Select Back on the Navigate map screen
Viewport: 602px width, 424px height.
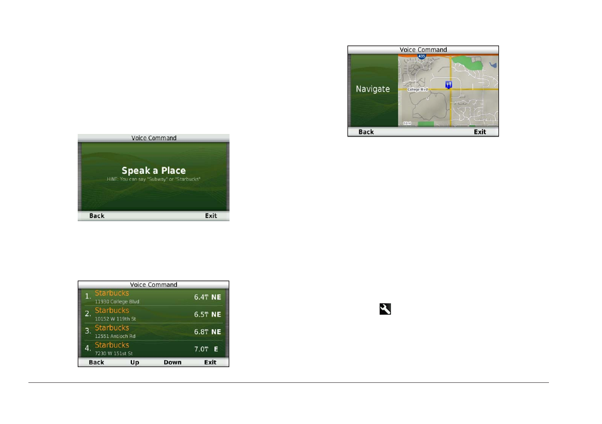[366, 131]
